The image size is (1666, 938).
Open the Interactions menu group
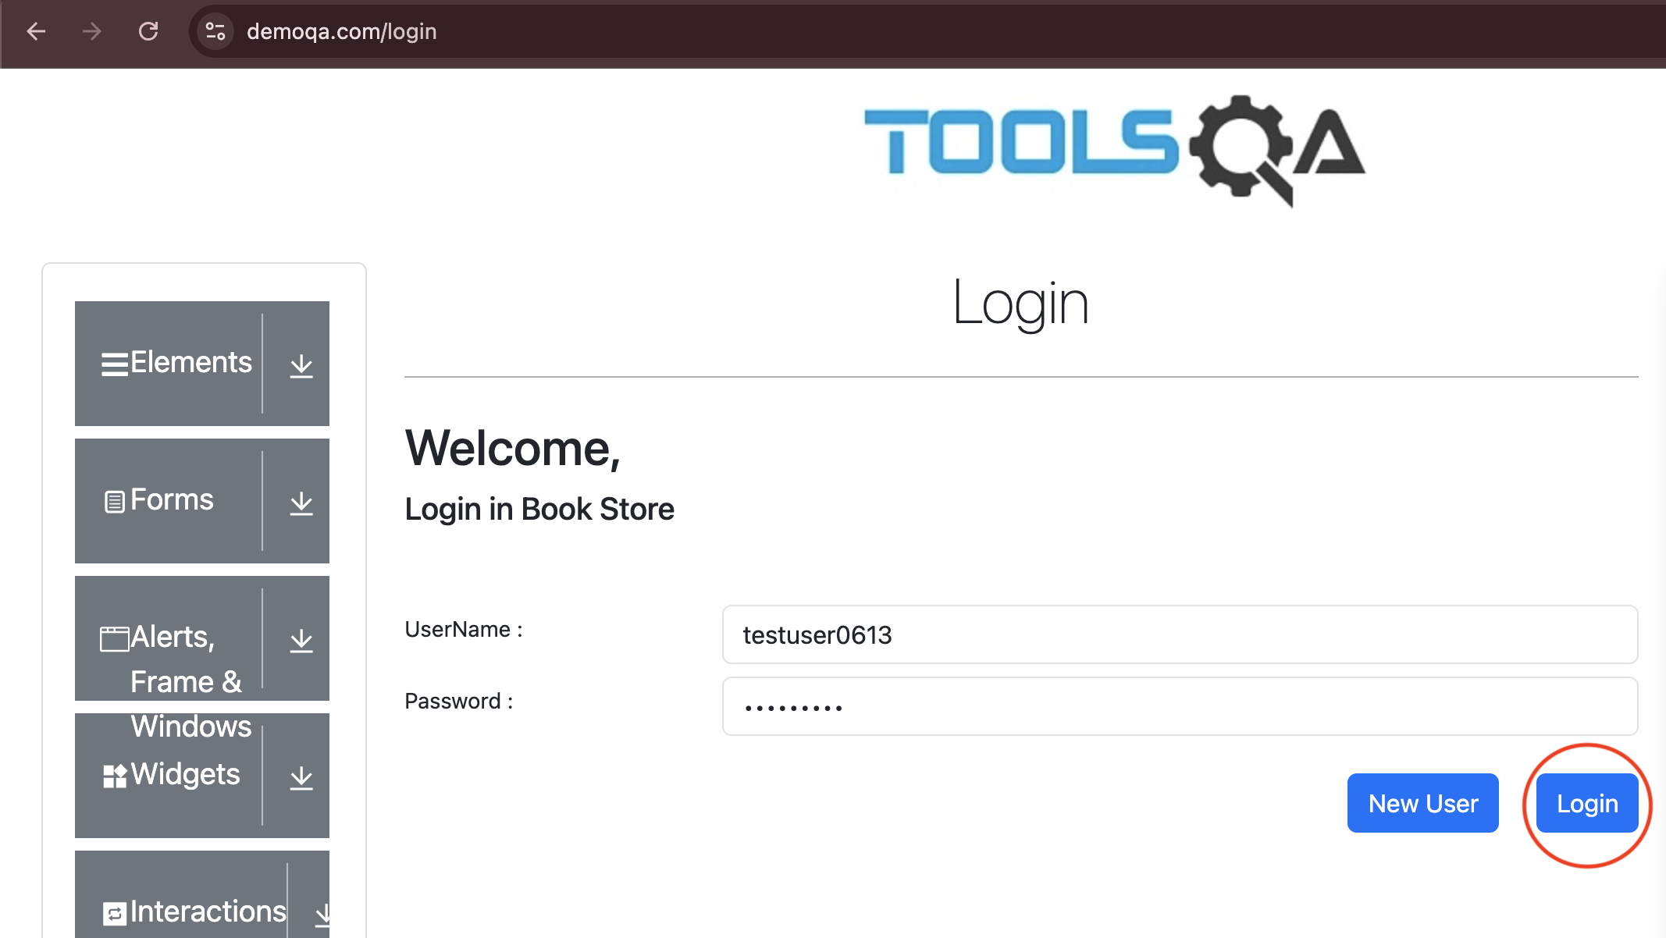pyautogui.click(x=202, y=894)
